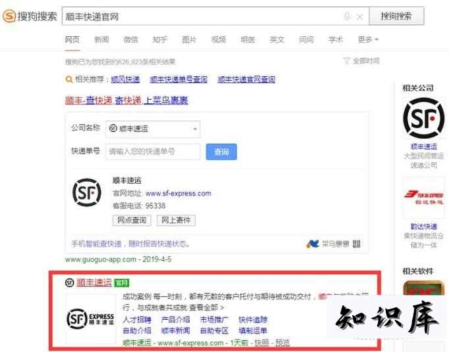Click the 韵达快递 logo thumbnail
449x352 pixels.
tap(424, 198)
